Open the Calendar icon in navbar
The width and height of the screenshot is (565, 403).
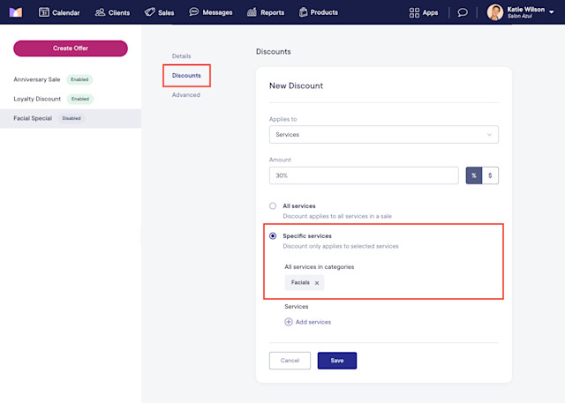point(43,12)
